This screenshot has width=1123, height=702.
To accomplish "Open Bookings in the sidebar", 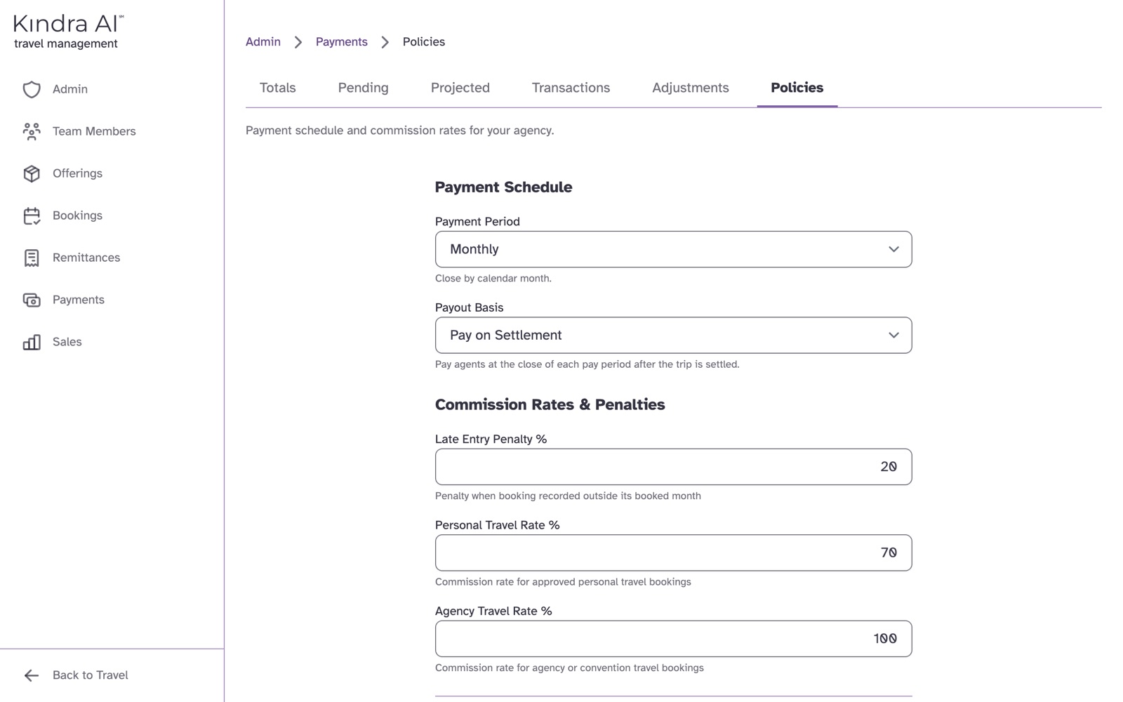I will tap(77, 216).
